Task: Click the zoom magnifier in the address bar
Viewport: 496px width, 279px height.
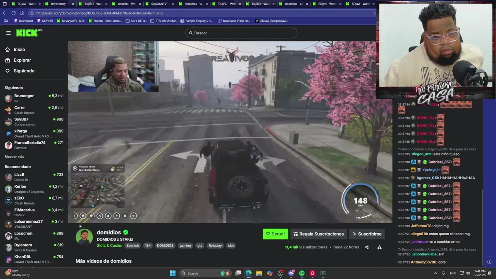Action: point(374,13)
